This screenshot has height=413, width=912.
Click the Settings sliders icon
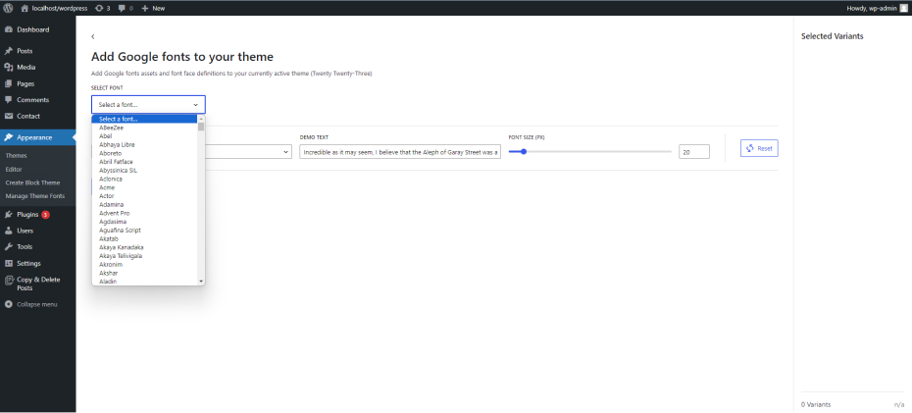click(x=8, y=264)
